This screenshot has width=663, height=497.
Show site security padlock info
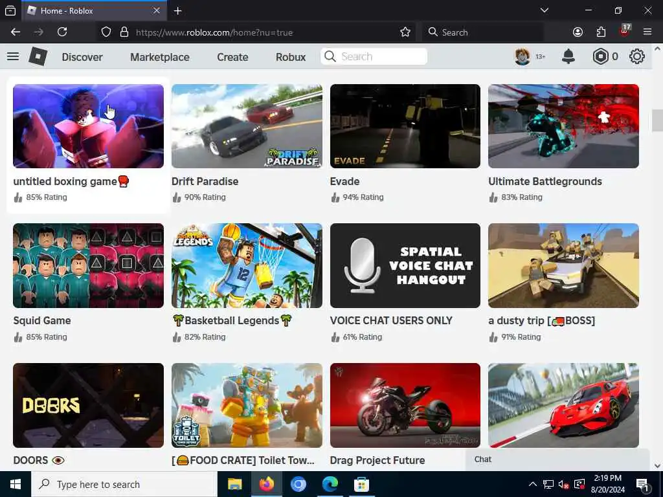tap(124, 32)
